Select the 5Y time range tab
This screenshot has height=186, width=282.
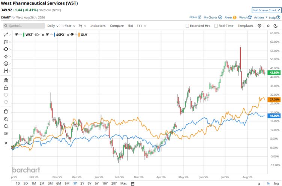coord(97,183)
